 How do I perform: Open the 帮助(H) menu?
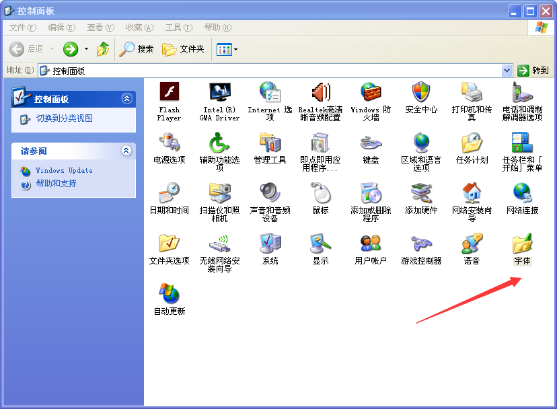pos(218,28)
